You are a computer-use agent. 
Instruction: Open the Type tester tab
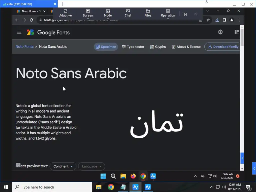point(133,47)
